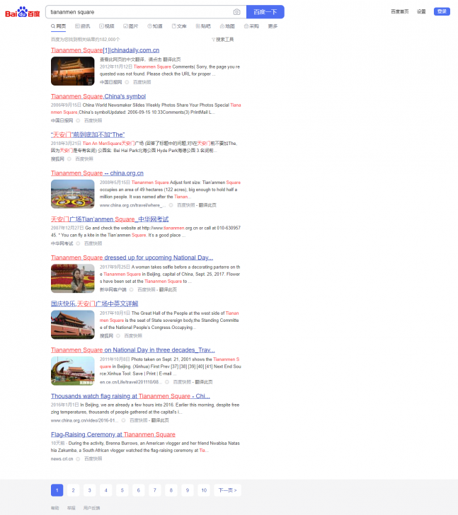Open result "天安门"前到底加不加"The"
The image size is (458, 515).
88,134
